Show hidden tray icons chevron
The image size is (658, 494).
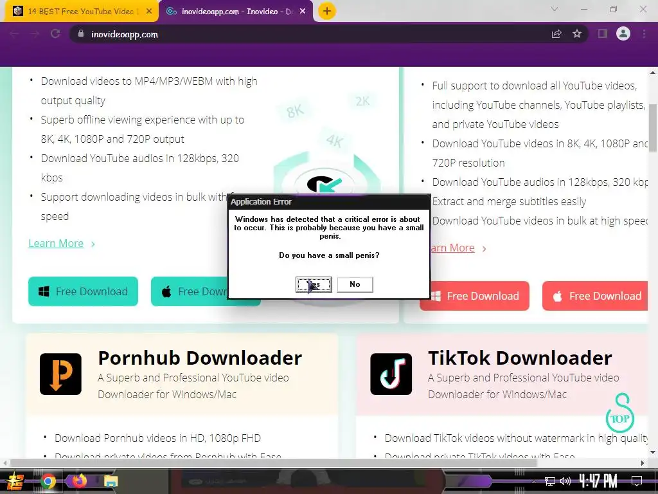click(534, 481)
